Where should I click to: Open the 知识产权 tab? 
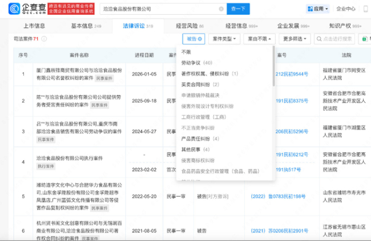coord(345,26)
